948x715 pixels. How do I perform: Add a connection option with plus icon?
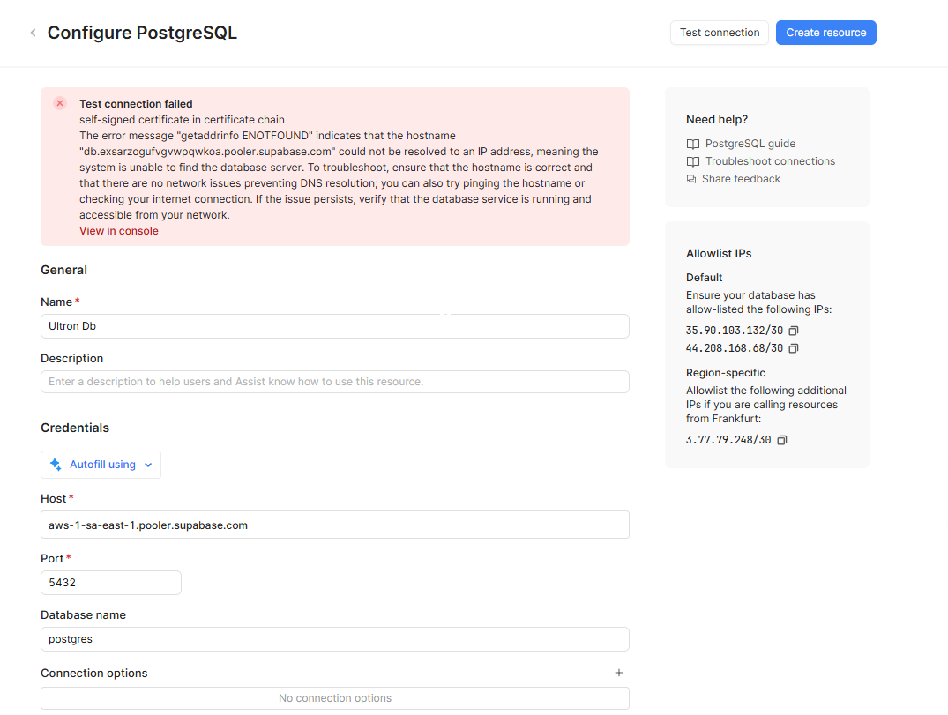click(x=618, y=673)
